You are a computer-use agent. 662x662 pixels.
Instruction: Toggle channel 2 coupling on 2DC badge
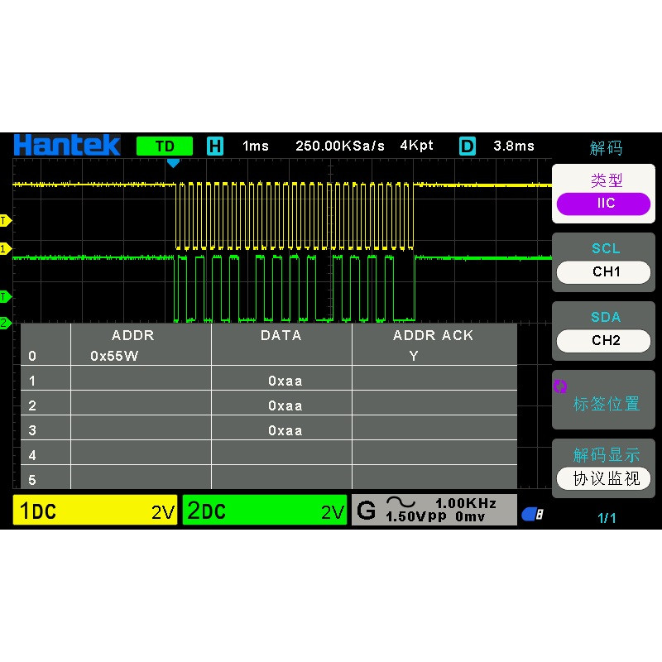265,511
